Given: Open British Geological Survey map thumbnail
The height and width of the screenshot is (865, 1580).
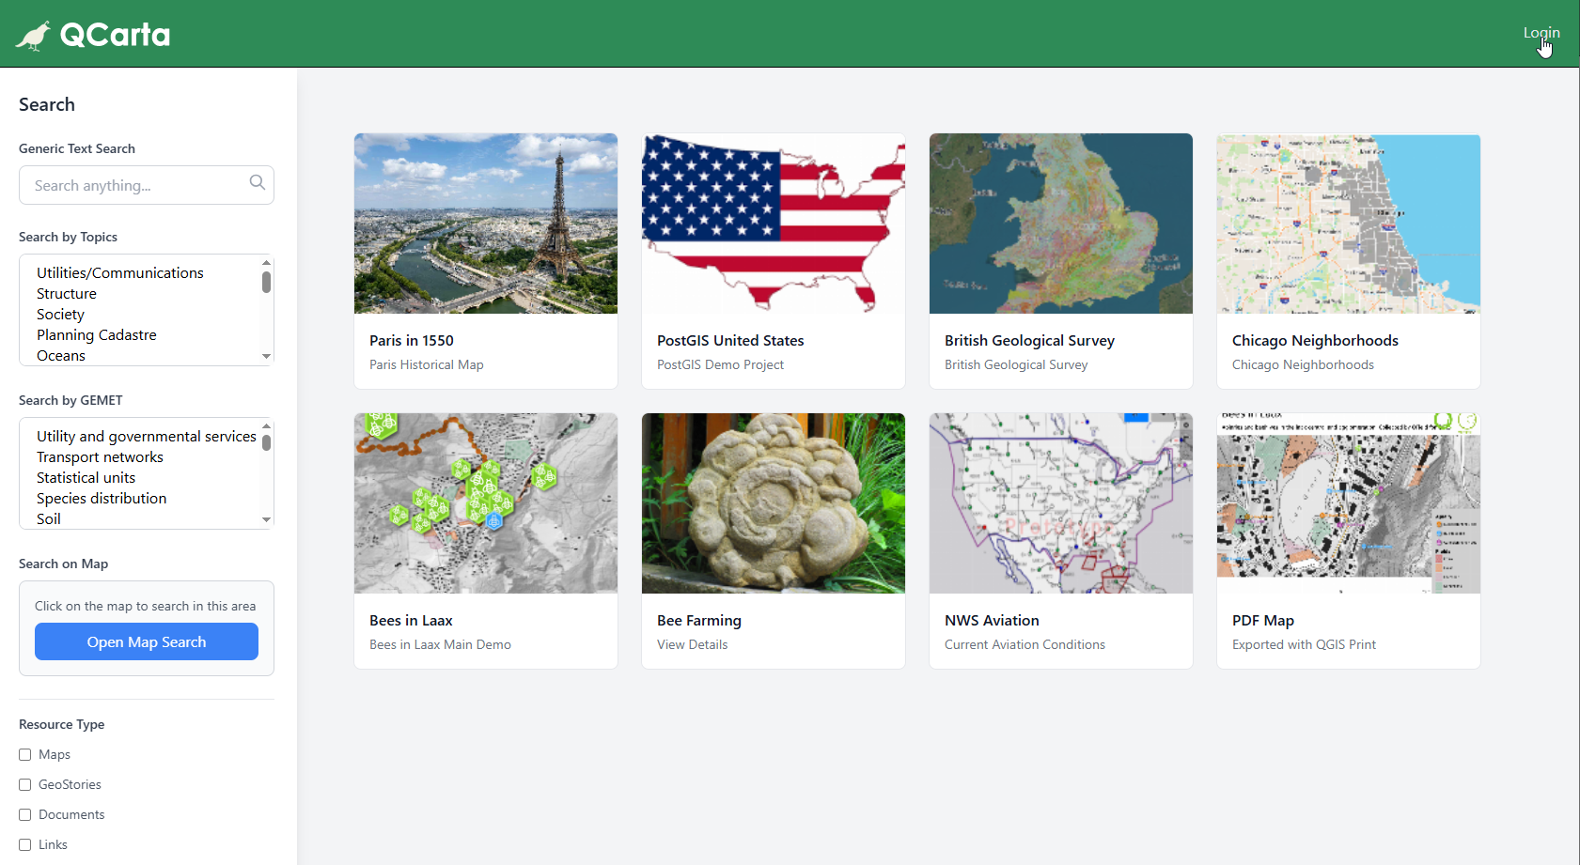Looking at the screenshot, I should 1061,224.
